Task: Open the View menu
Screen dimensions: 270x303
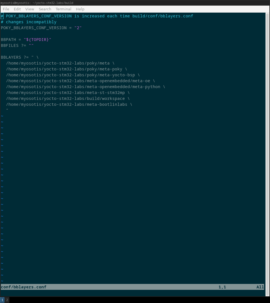Action: [x=30, y=9]
